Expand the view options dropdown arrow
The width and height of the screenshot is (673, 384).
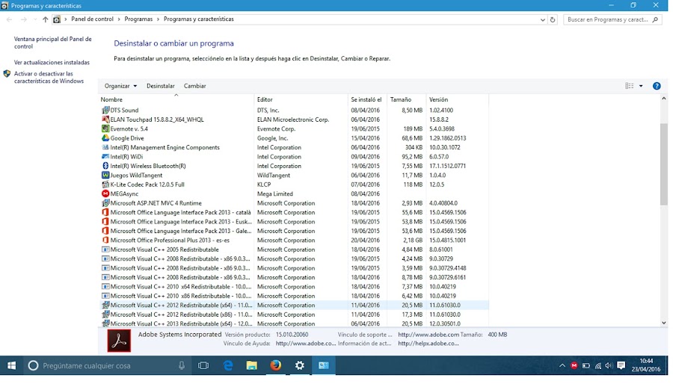pos(641,86)
